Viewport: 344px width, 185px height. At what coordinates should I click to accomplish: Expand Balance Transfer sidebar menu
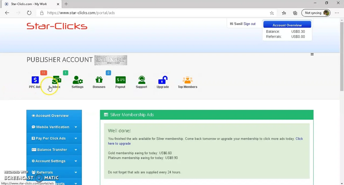[54, 150]
